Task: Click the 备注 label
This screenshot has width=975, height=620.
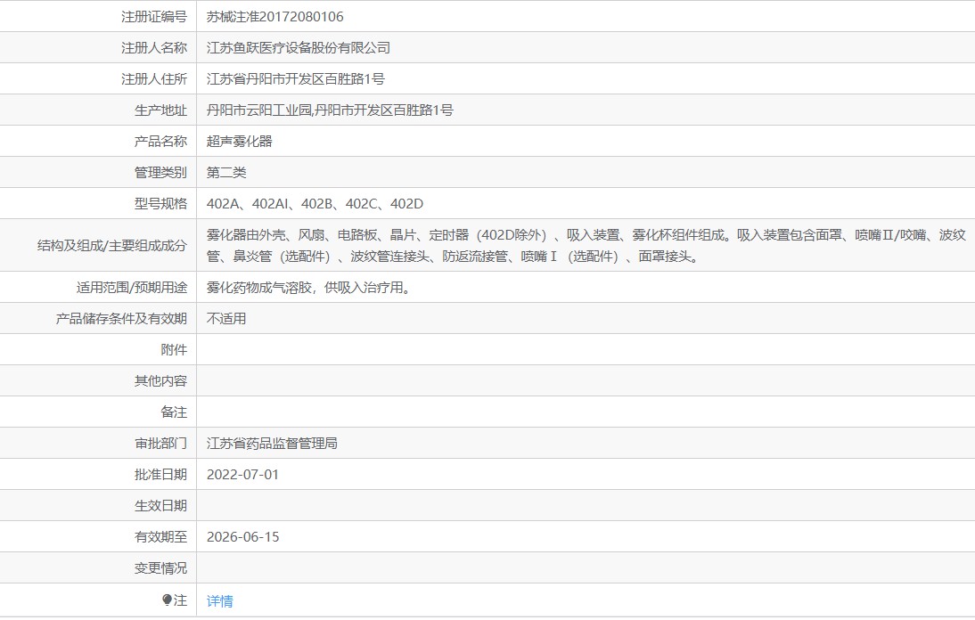Action: coord(174,412)
